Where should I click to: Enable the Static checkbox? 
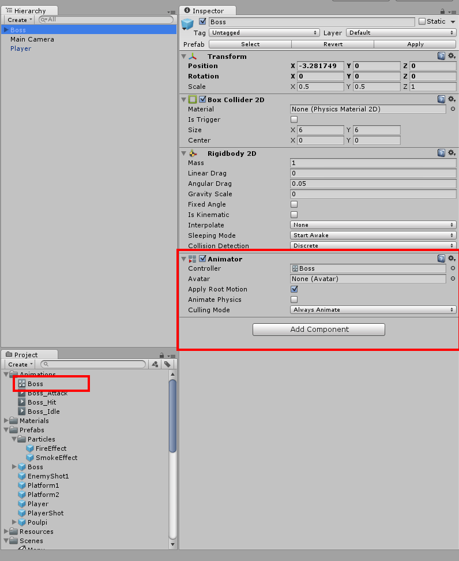coord(422,21)
